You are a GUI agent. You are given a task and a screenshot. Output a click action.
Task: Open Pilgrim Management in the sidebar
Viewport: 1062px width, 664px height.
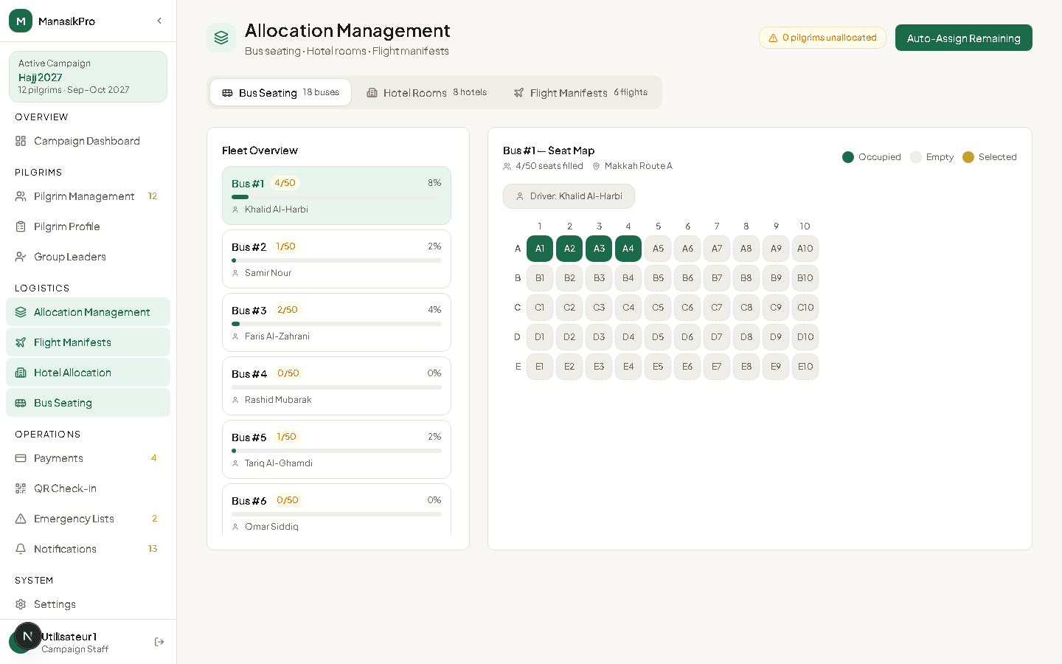[x=88, y=196]
